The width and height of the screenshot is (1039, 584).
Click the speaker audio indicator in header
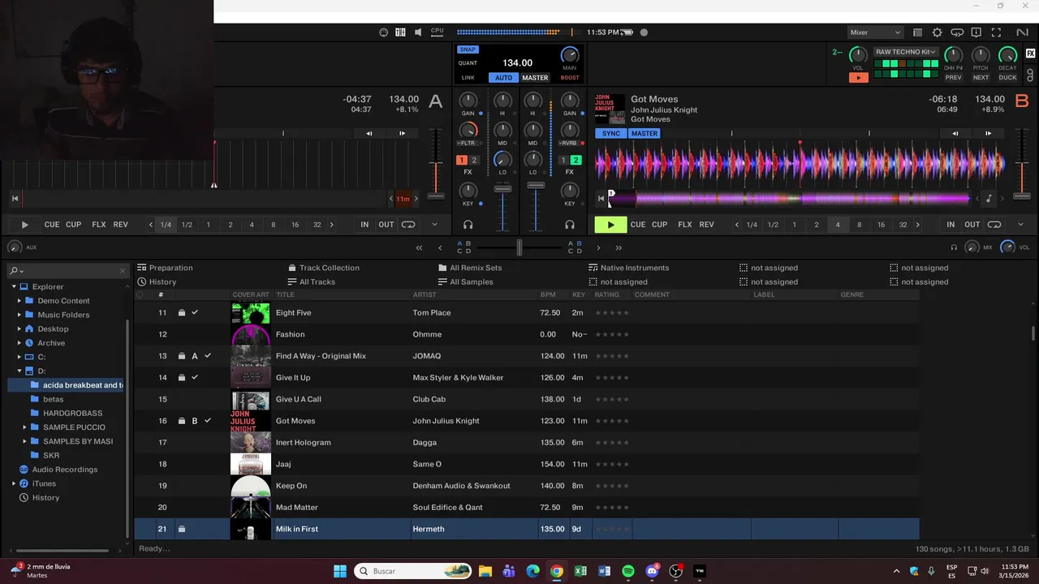click(x=418, y=32)
